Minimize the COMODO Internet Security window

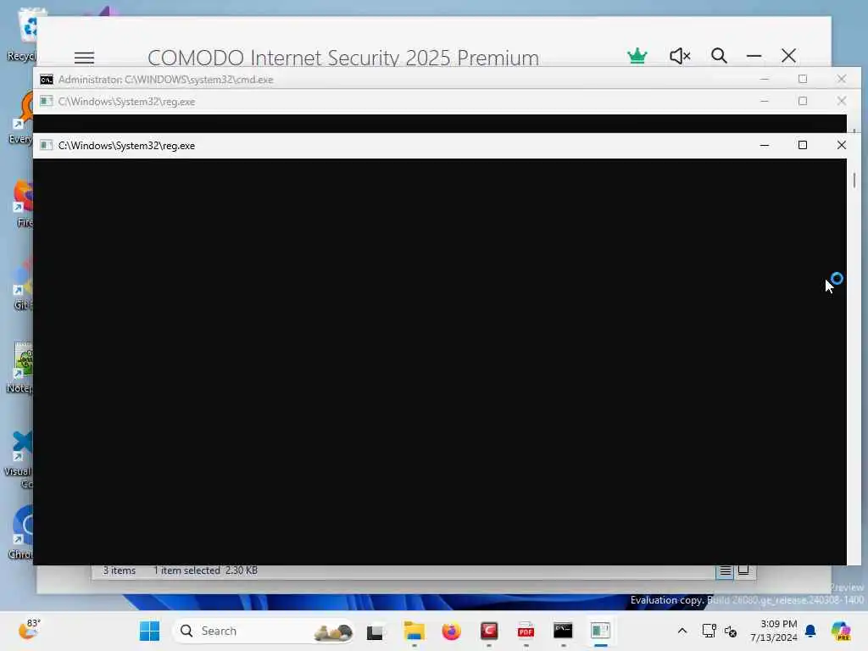click(754, 56)
